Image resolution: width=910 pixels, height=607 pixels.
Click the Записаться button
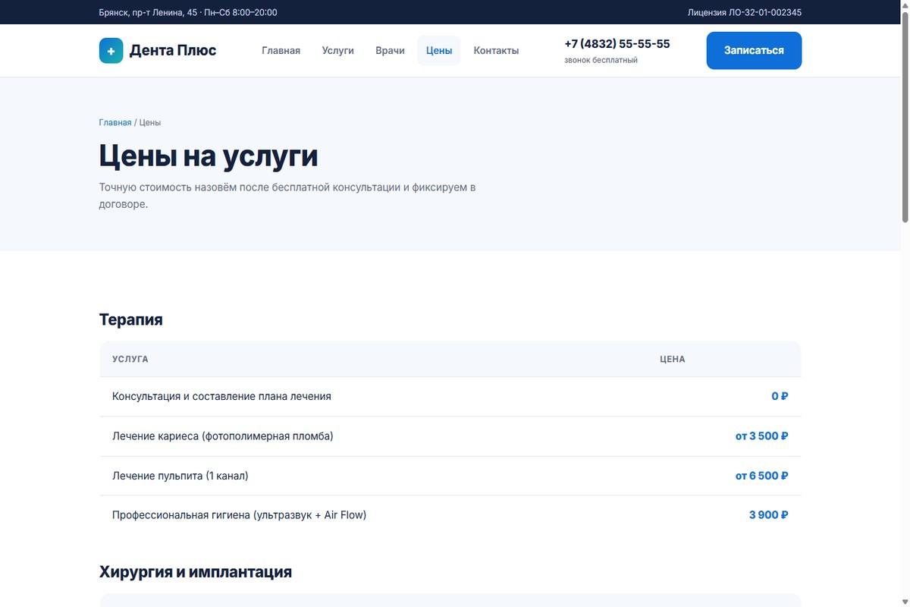754,51
